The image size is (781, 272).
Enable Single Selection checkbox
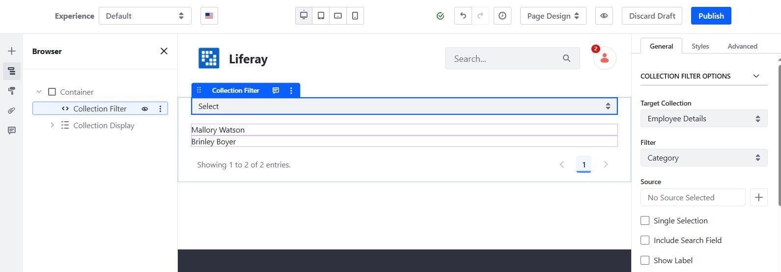click(x=645, y=220)
